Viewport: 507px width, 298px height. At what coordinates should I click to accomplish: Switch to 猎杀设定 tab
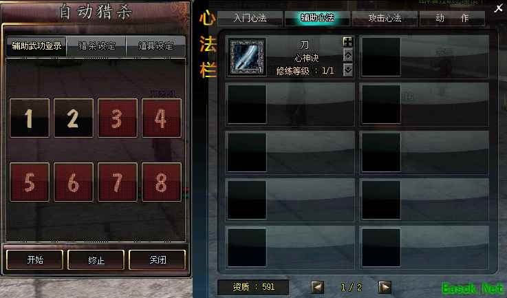[x=96, y=46]
